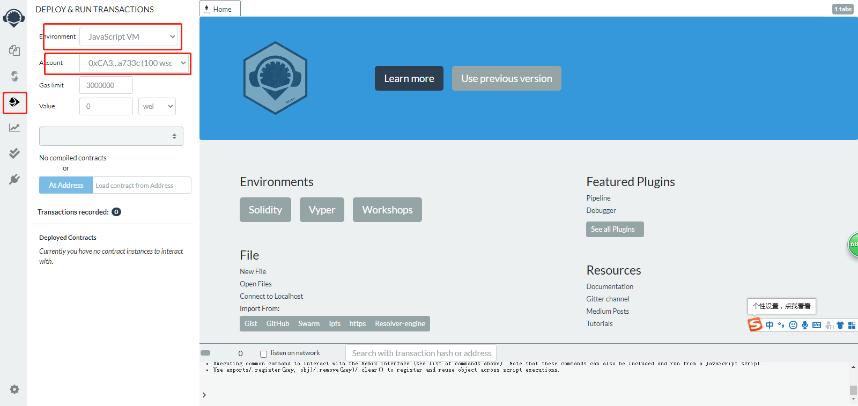The width and height of the screenshot is (858, 406).
Task: Open the Analysis chart icon in sidebar
Action: 14,128
